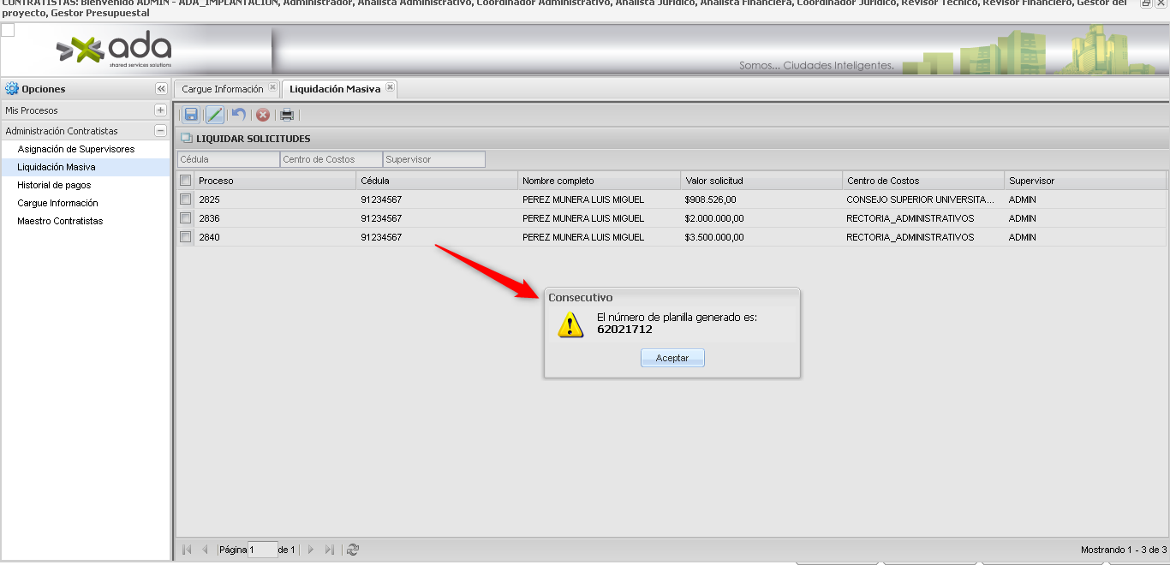Close the Liquidación Masiva tab
The image size is (1170, 571).
390,87
